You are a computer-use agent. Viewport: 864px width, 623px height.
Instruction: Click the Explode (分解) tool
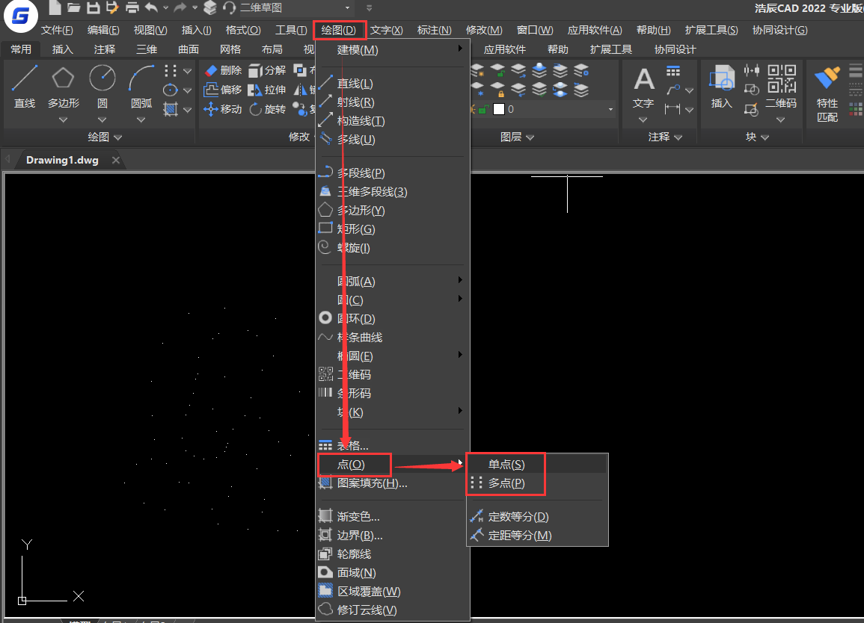(x=267, y=70)
